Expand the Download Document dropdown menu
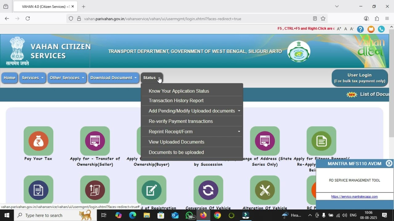The height and width of the screenshot is (221, 394). [x=114, y=78]
